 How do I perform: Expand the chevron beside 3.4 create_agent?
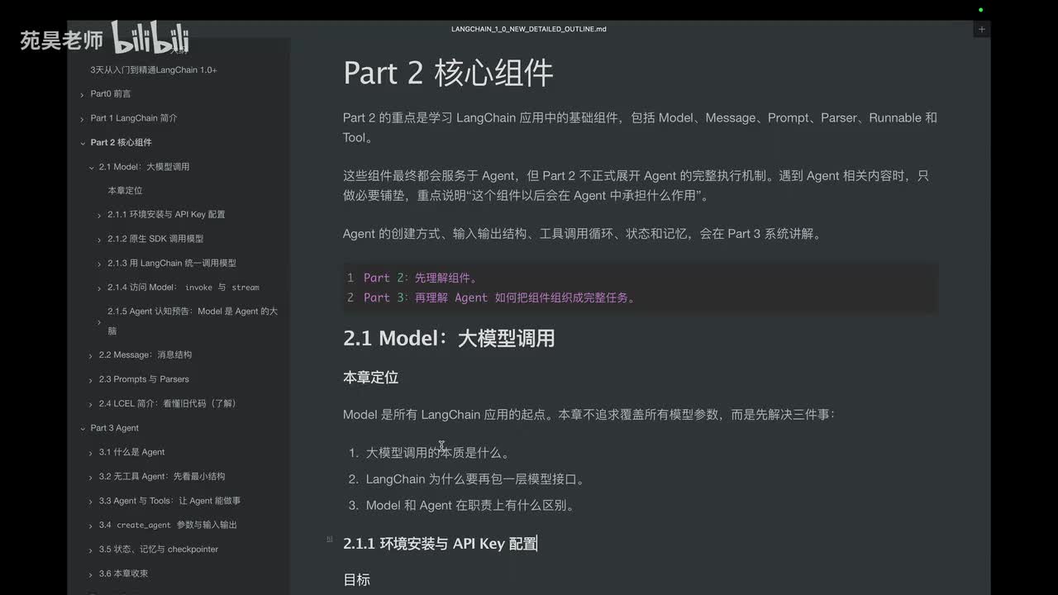pos(91,526)
